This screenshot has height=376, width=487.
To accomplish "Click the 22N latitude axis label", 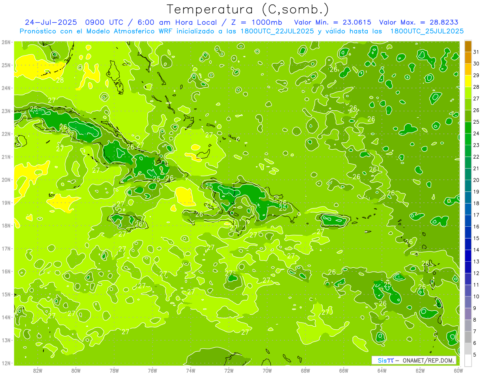I will [6, 134].
